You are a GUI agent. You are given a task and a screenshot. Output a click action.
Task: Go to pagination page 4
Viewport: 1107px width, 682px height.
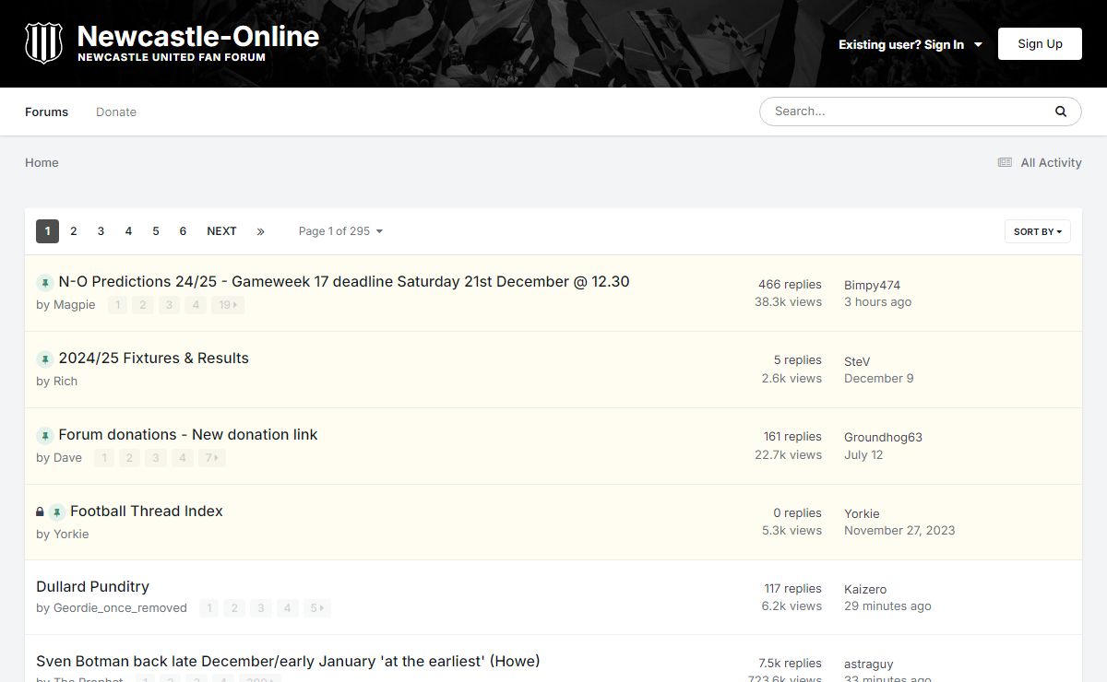tap(128, 231)
